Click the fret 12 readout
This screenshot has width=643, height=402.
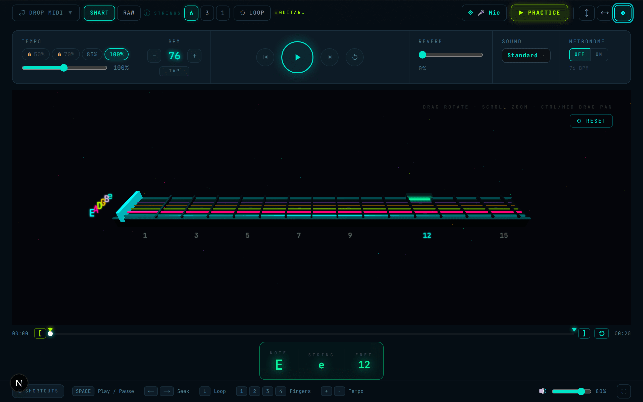pos(364,365)
